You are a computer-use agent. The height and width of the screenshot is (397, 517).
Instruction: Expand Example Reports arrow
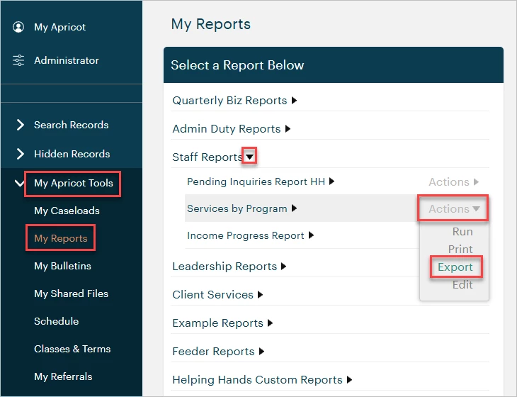(271, 323)
